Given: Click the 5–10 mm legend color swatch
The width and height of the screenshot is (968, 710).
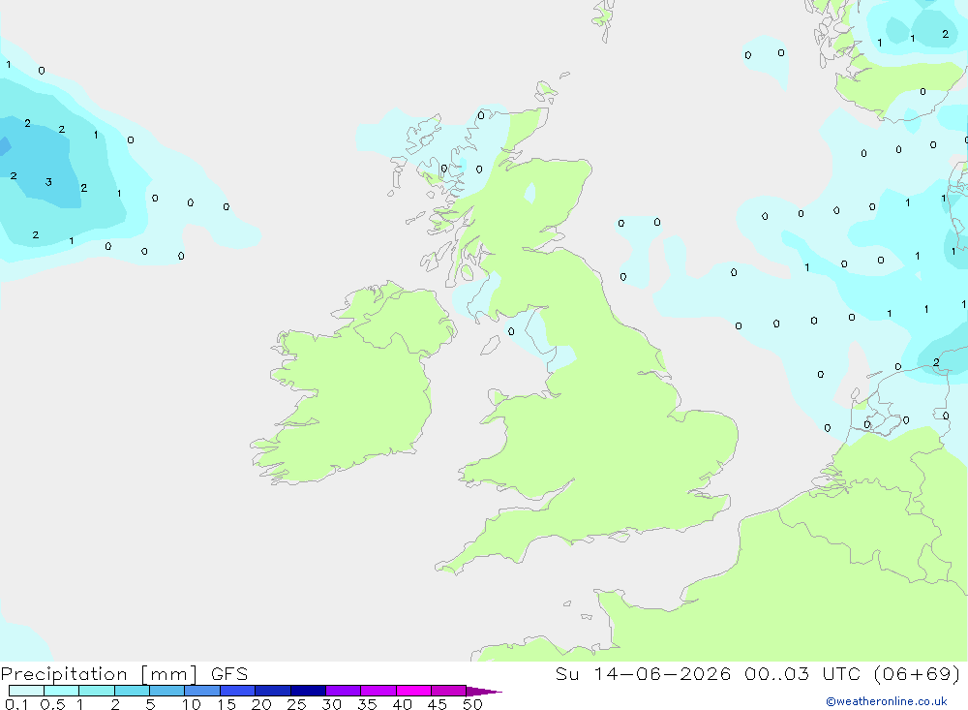Looking at the screenshot, I should (x=167, y=691).
